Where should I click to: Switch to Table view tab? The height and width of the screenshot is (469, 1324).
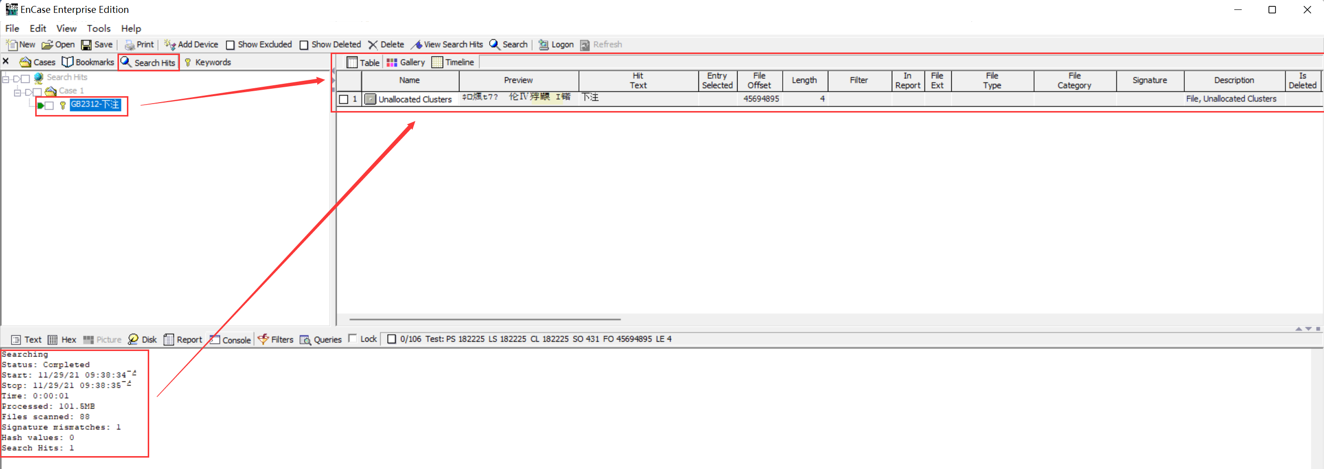[x=363, y=62]
